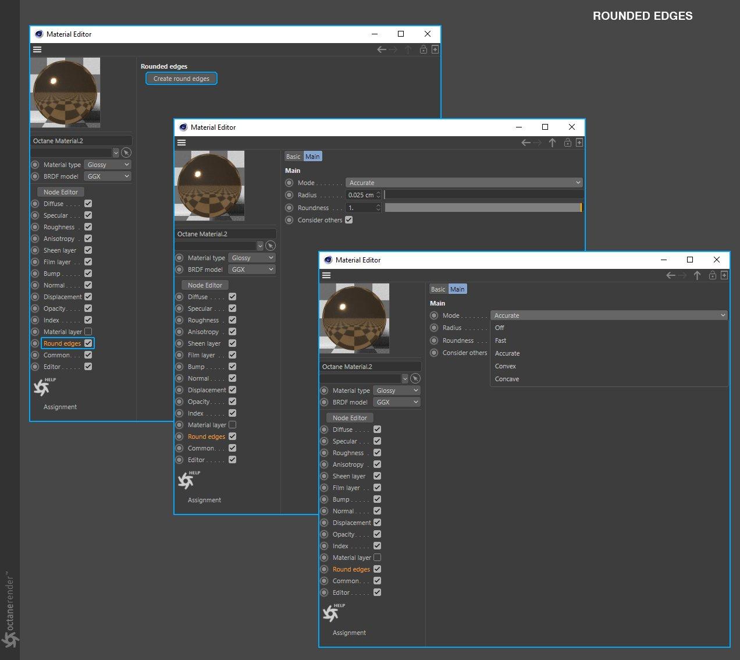The image size is (740, 660).
Task: Toggle Material layer checkbox in back-left editor
Action: click(88, 332)
